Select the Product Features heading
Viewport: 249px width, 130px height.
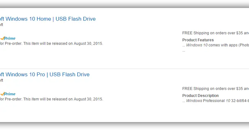(x=198, y=40)
